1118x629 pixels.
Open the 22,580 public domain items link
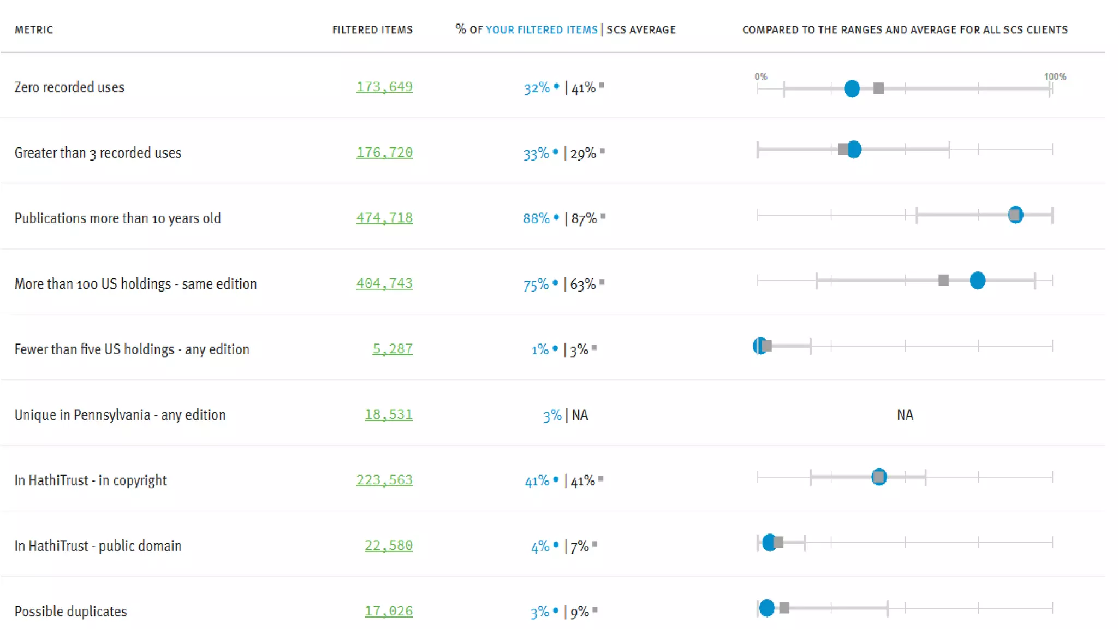389,545
